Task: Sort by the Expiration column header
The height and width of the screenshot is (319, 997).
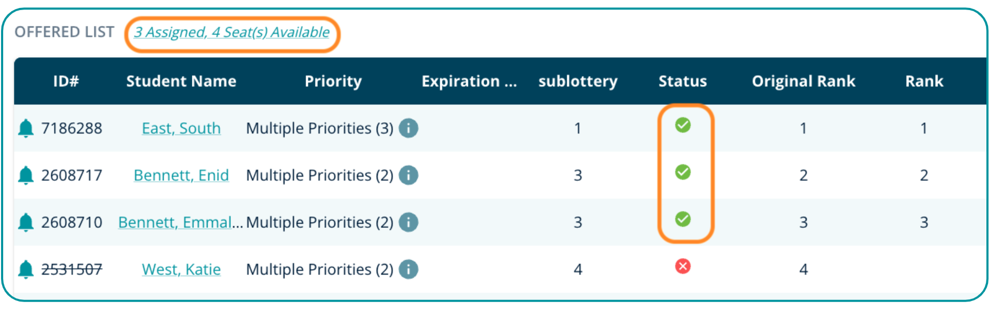Action: tap(469, 81)
